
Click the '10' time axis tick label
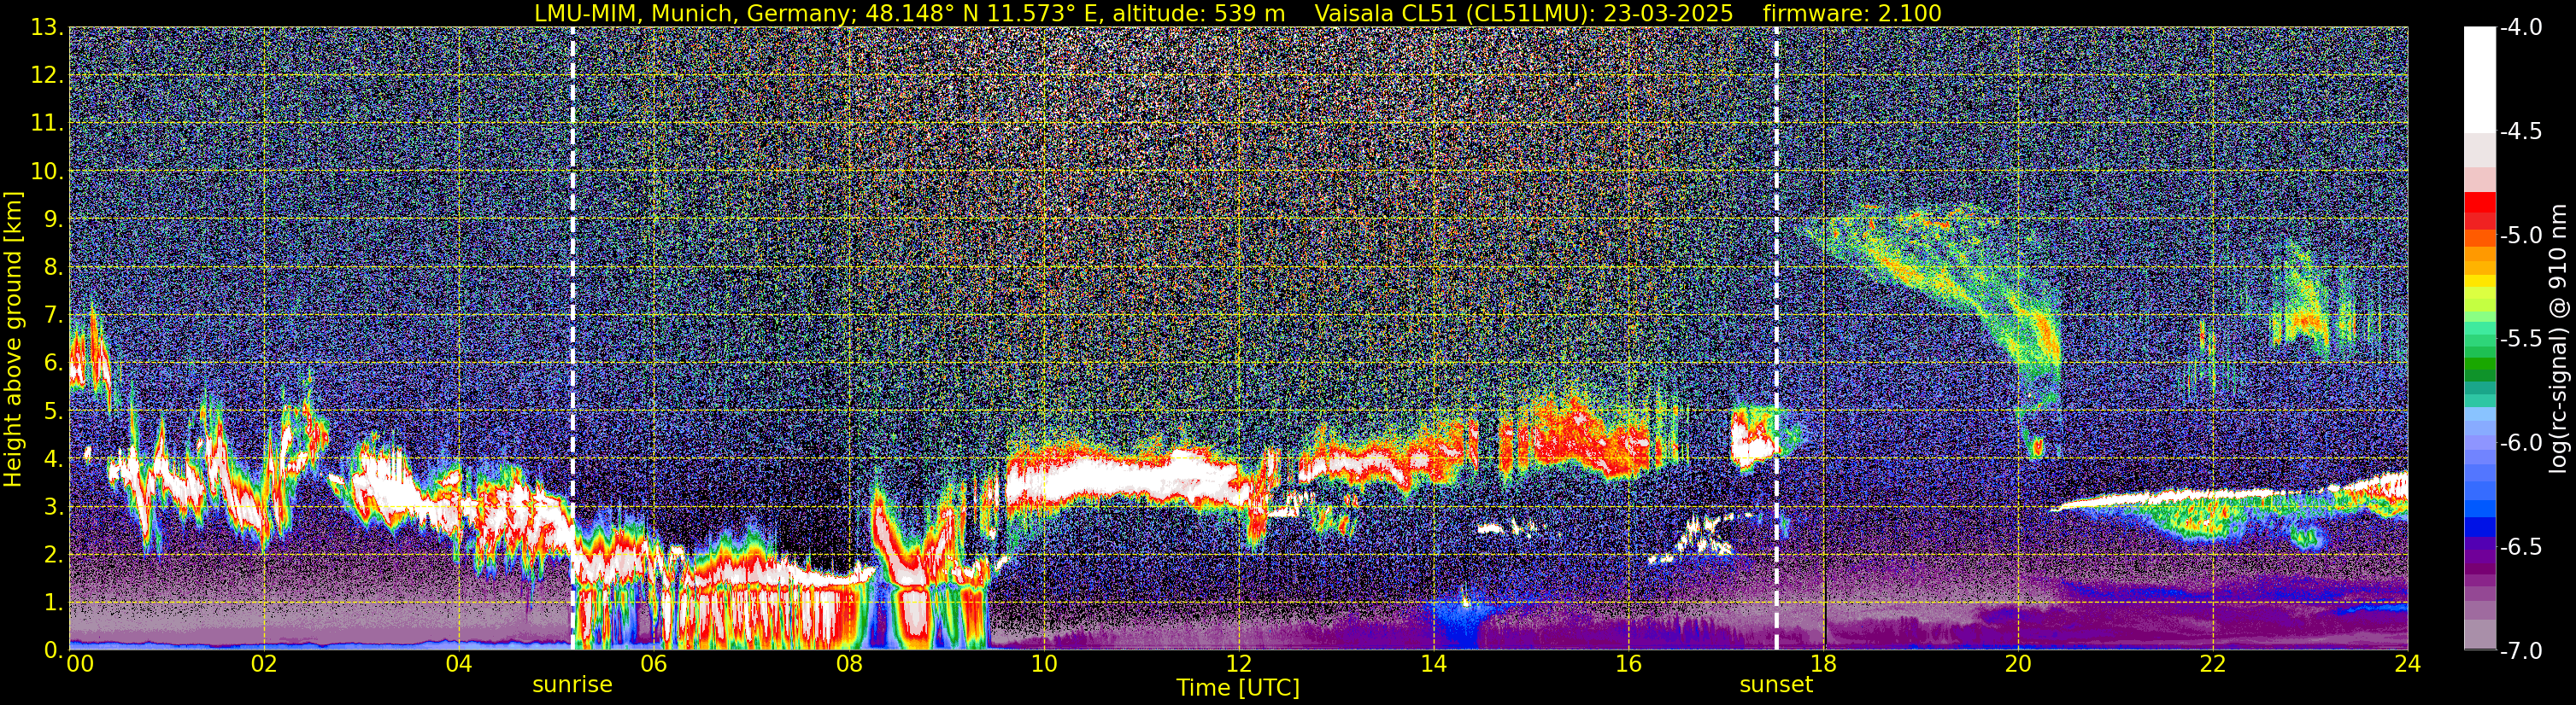(x=1043, y=665)
